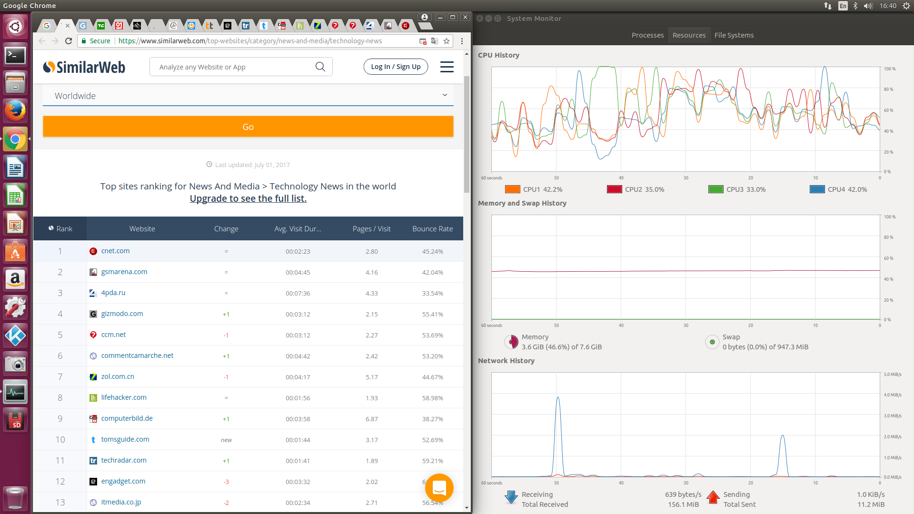Click the page vertical scrollbar thumb
The width and height of the screenshot is (914, 514).
click(467, 135)
